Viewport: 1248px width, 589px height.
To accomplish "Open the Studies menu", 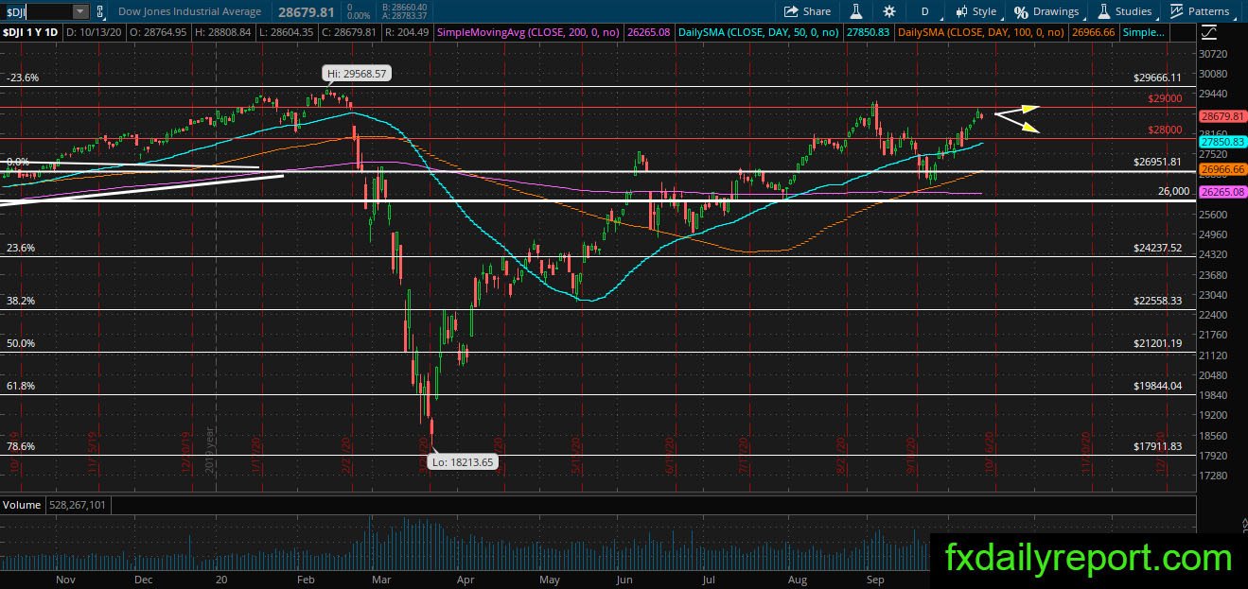I will click(1124, 11).
